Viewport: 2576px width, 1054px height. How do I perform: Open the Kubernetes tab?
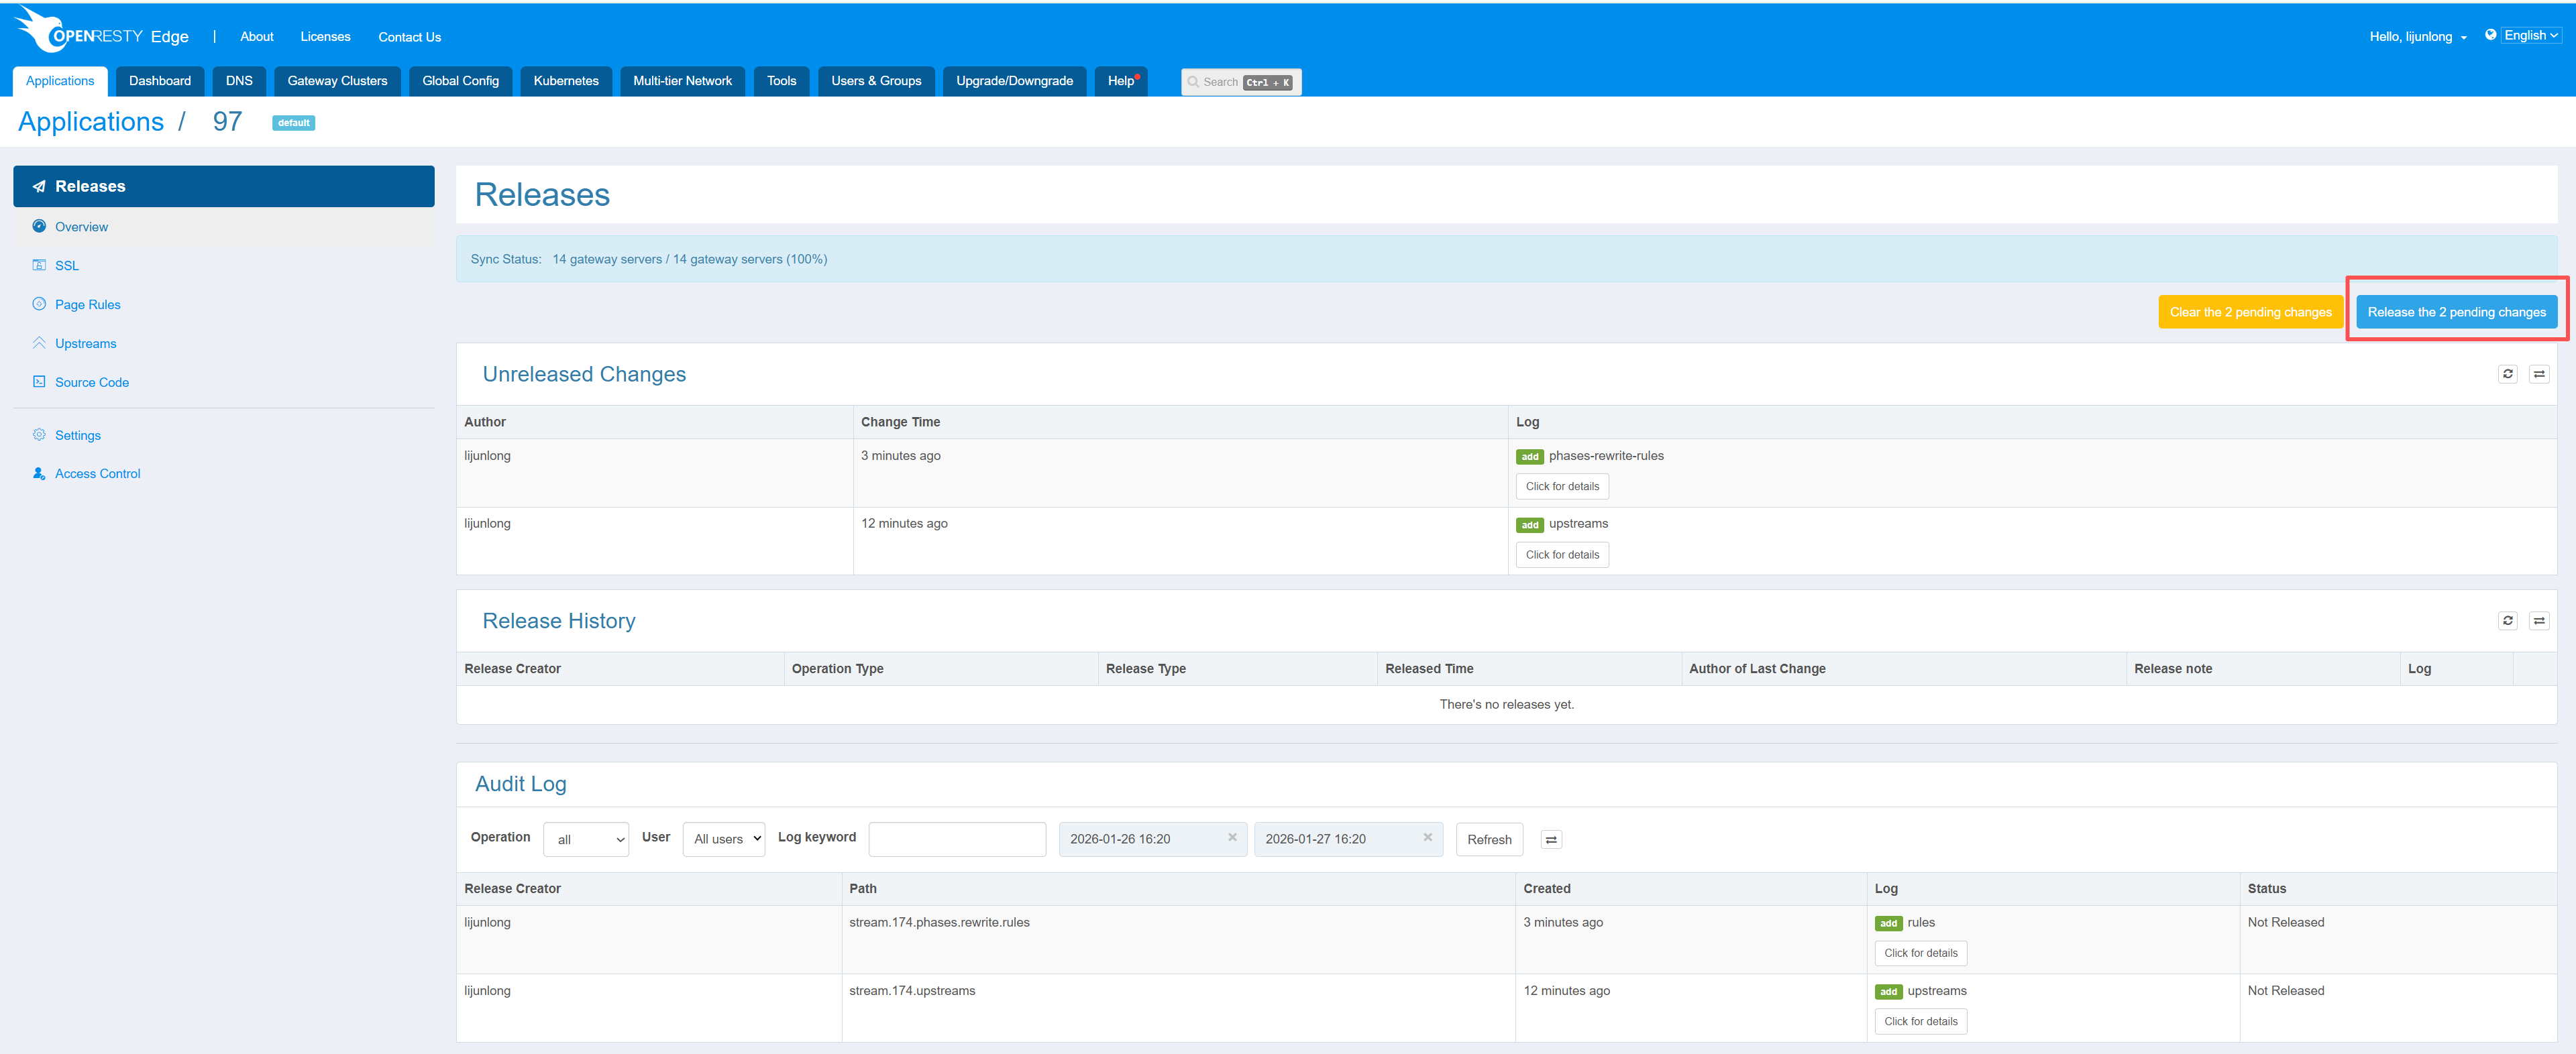(x=565, y=81)
